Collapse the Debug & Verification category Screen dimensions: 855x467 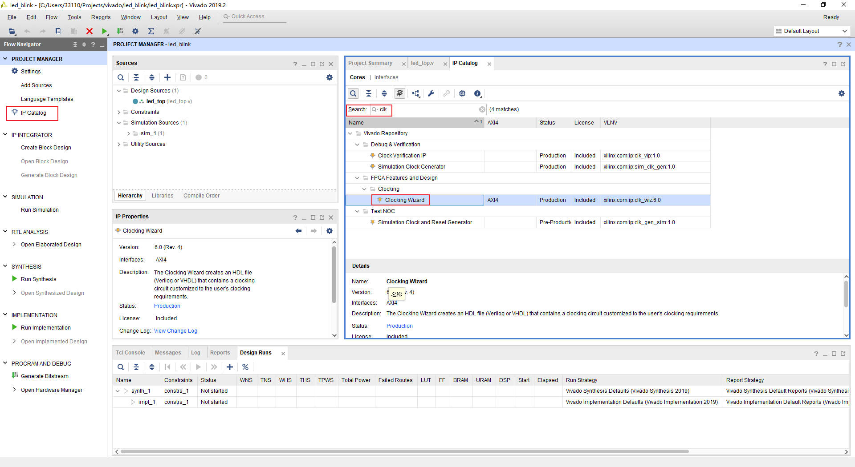point(357,145)
